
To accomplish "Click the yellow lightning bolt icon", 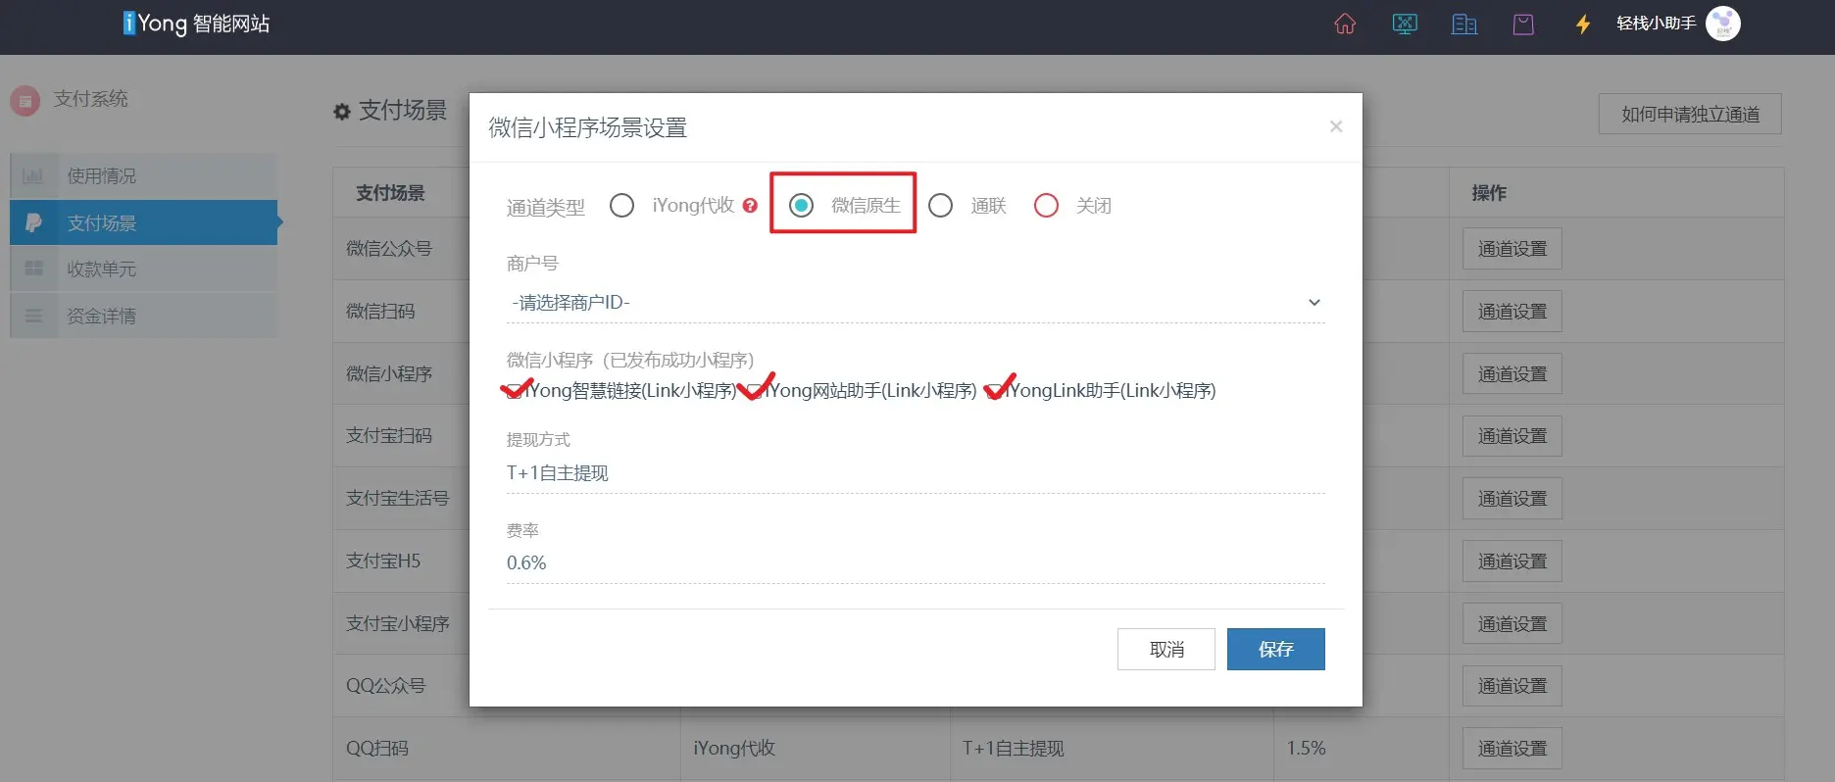I will click(1582, 24).
